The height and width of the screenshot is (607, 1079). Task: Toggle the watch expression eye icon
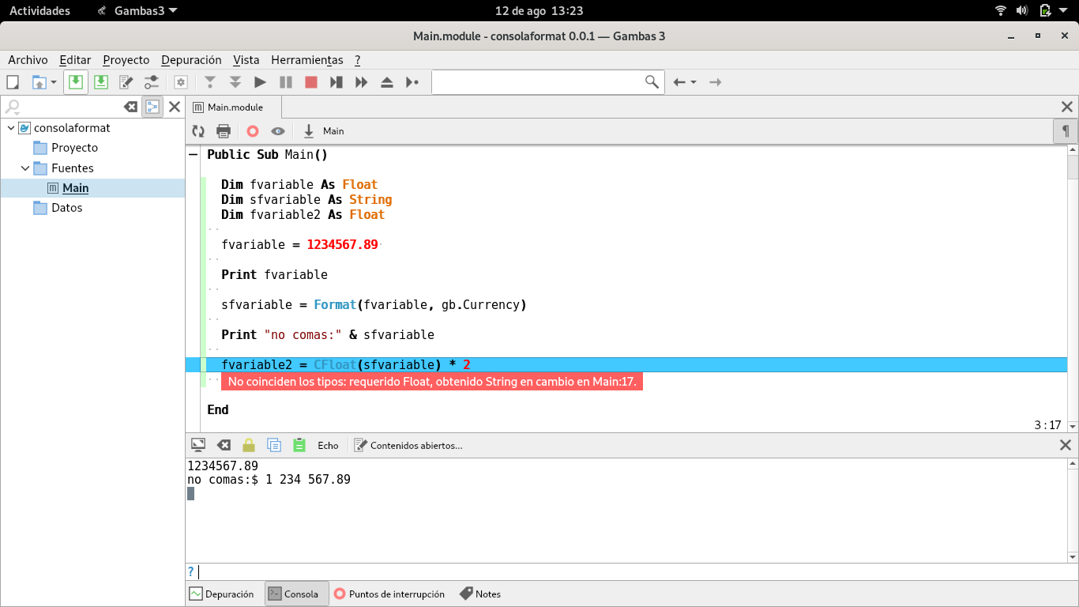pos(278,131)
